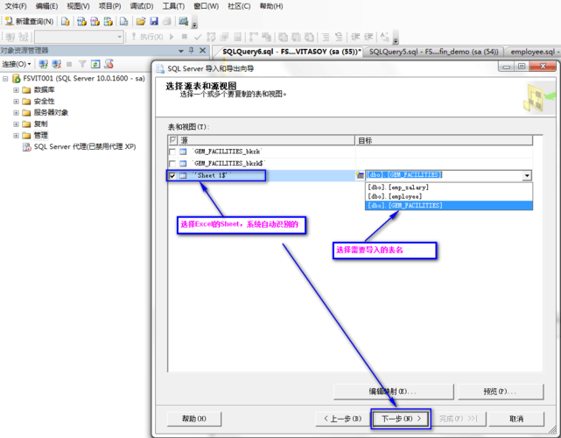
Task: Check the `GEM_FACILITIES_bkzk$` source checkbox
Action: pyautogui.click(x=172, y=164)
